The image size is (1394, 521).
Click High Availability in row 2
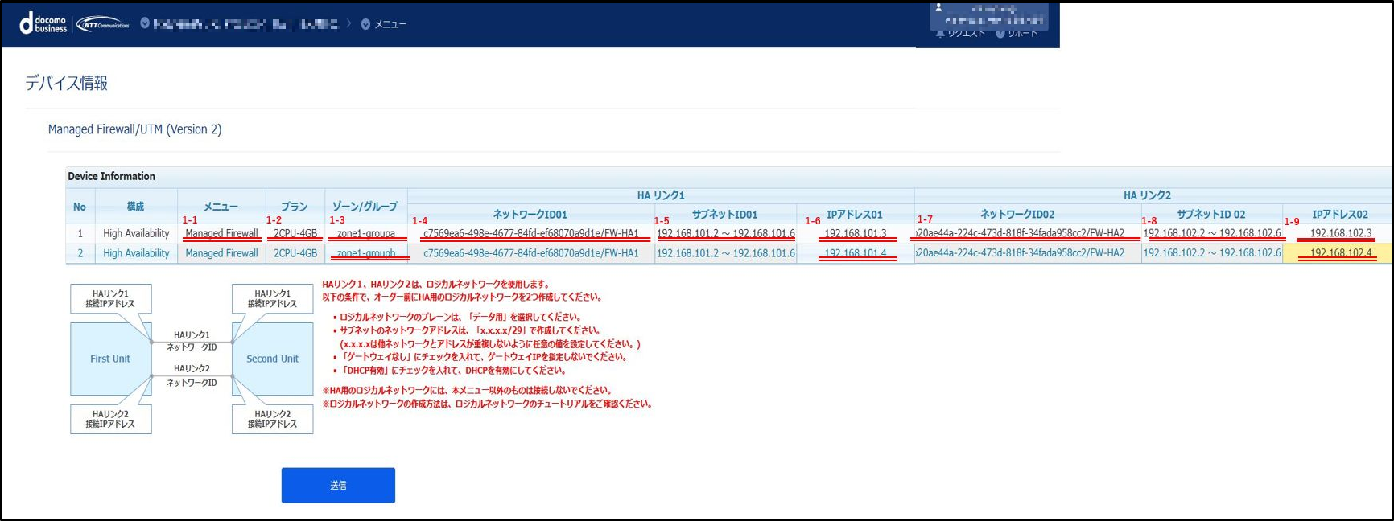click(136, 253)
